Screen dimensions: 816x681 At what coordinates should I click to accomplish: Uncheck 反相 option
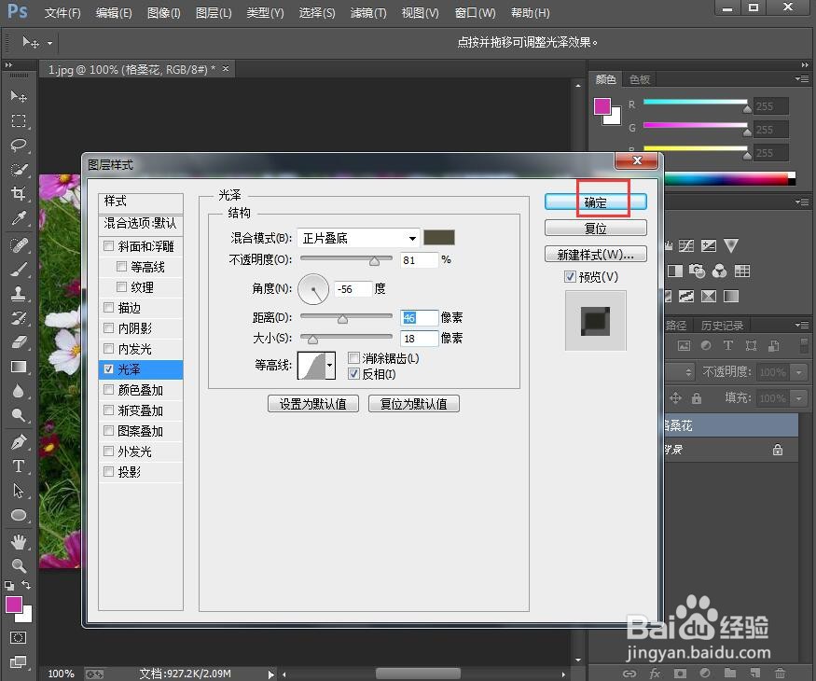(353, 374)
